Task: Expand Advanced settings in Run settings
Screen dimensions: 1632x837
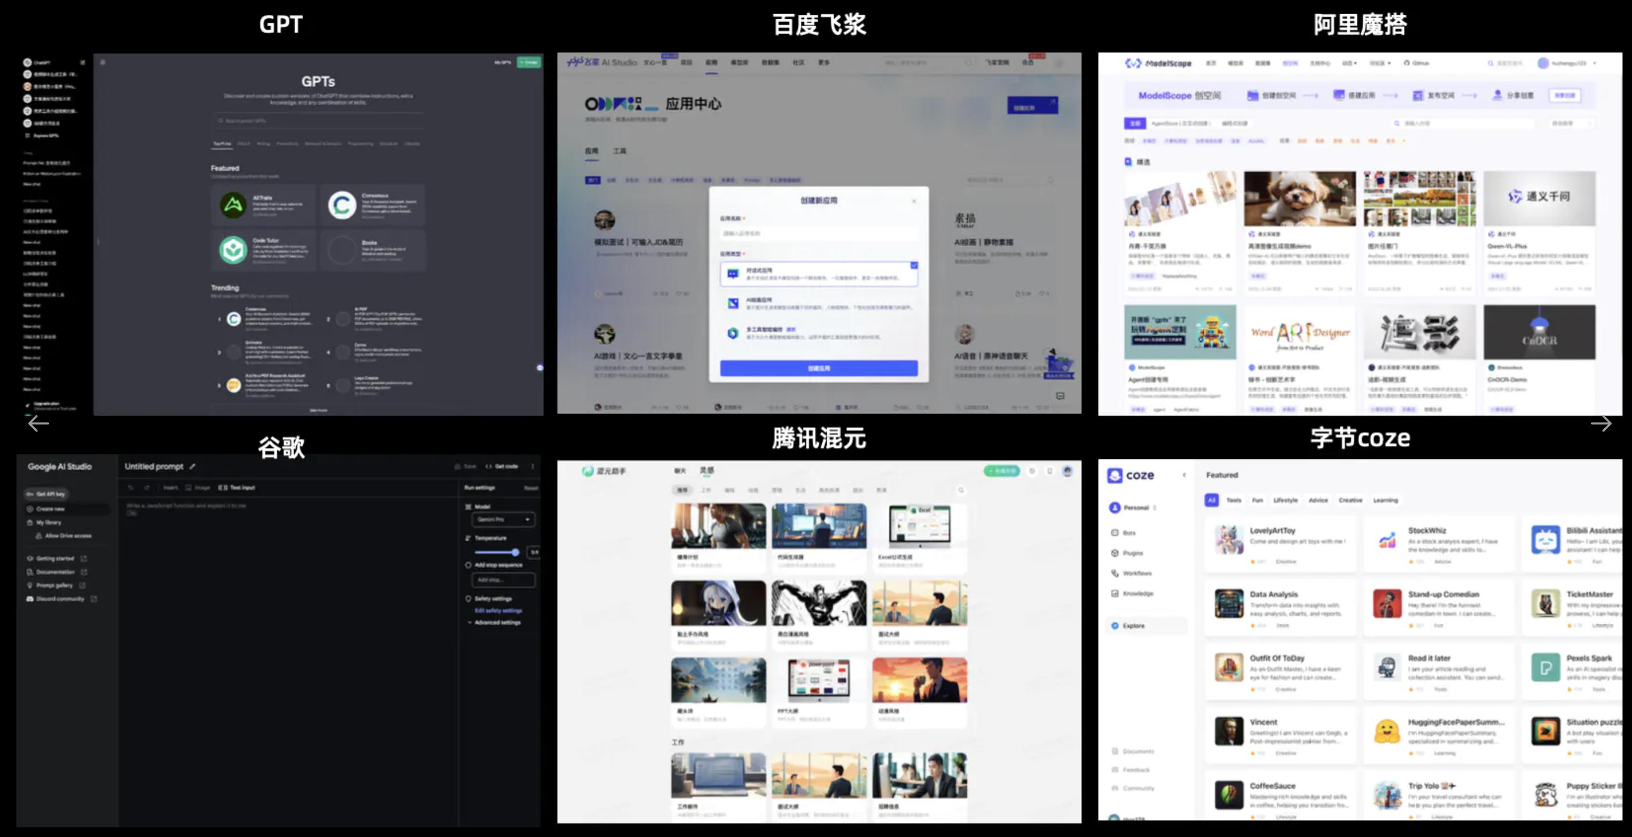Action: [494, 623]
